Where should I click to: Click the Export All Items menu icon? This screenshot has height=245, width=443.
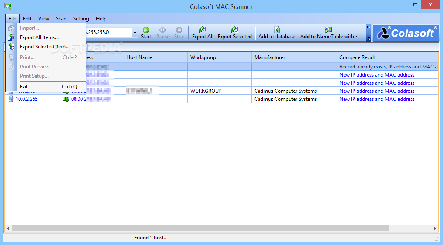(11, 37)
